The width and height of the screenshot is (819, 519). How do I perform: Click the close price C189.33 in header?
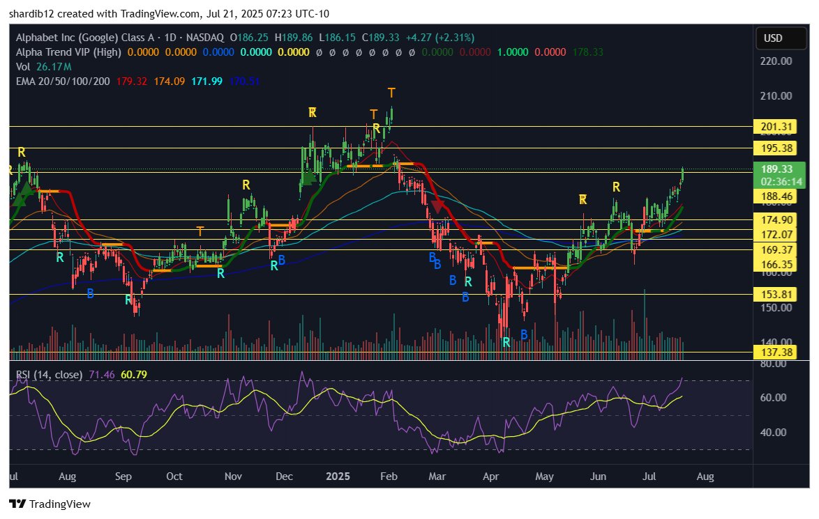[380, 38]
